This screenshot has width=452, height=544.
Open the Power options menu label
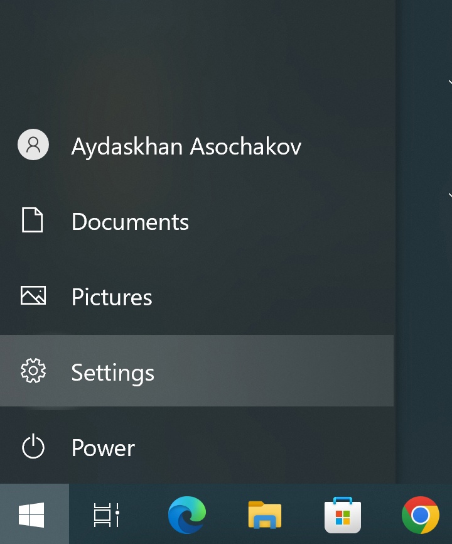click(x=103, y=448)
